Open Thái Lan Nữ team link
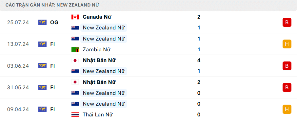 (x=98, y=115)
